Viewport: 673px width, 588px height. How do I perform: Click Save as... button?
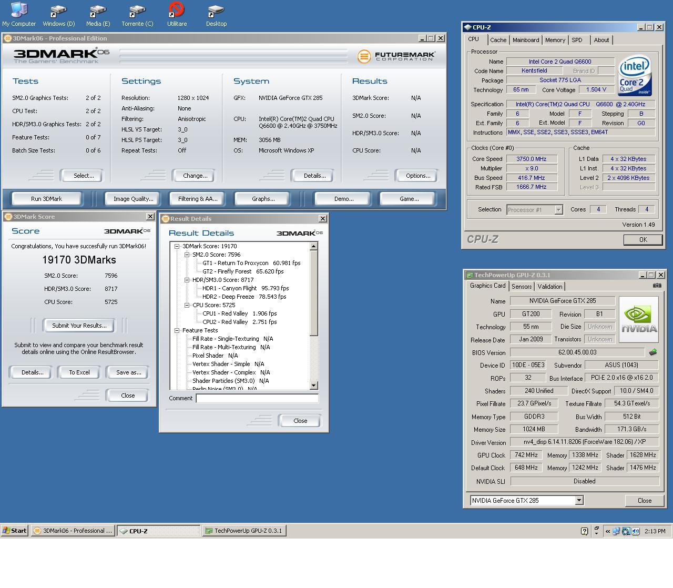pyautogui.click(x=128, y=372)
